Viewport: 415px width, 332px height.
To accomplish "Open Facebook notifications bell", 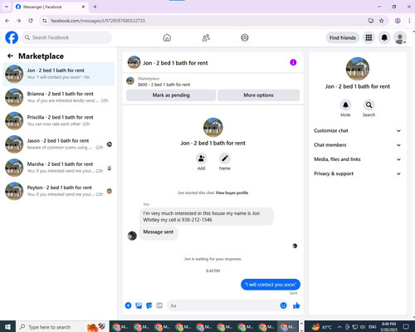I will click(x=384, y=37).
